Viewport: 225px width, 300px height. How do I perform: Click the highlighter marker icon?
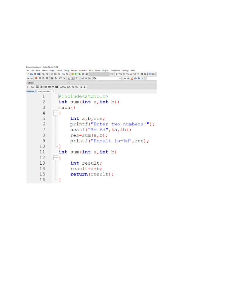[132, 78]
